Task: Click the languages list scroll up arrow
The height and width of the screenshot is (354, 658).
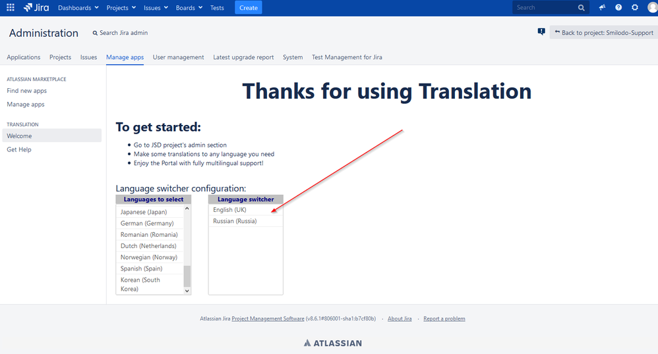Action: pyautogui.click(x=187, y=209)
